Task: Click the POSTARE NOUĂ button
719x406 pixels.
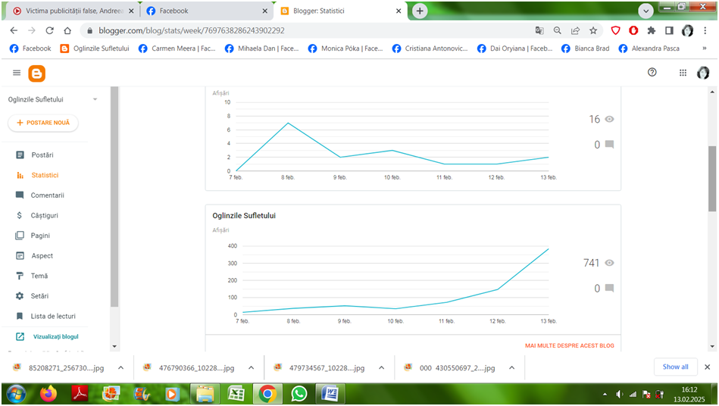Action: point(43,123)
